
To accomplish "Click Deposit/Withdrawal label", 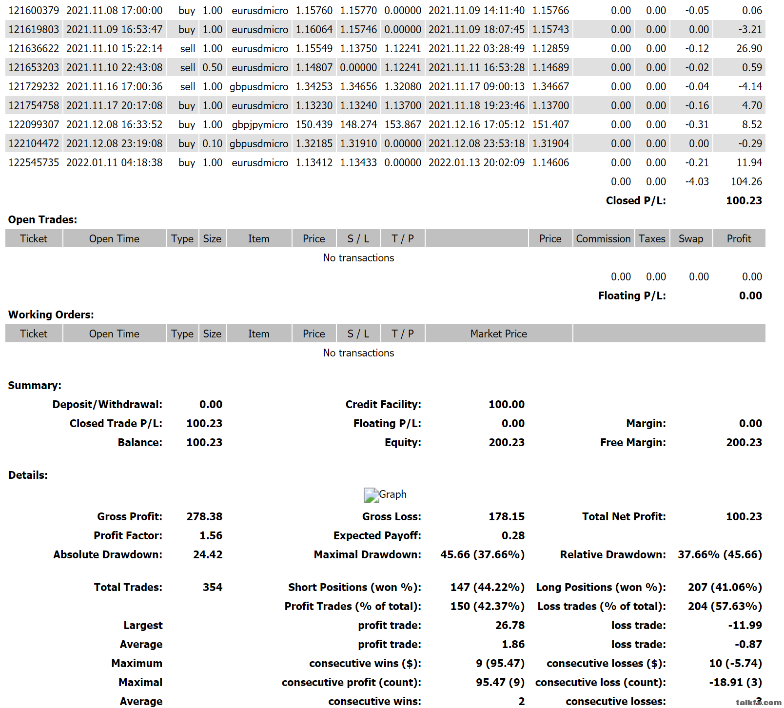I will [x=107, y=404].
